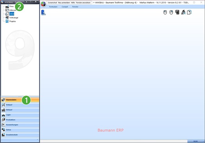Viewport: 205px width, 143px height.
Task: Open the Werkzeuge tree entry
Action: (14, 18)
